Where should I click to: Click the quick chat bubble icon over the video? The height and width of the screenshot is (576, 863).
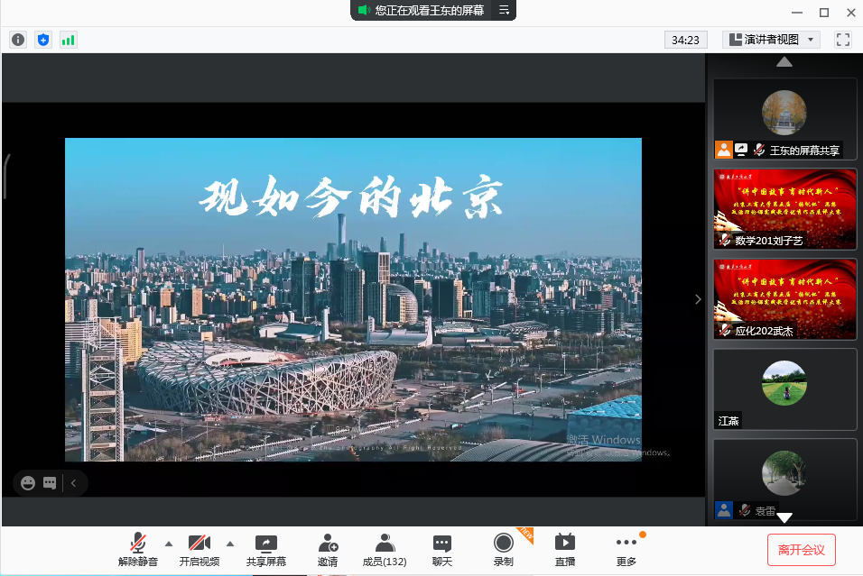click(50, 483)
